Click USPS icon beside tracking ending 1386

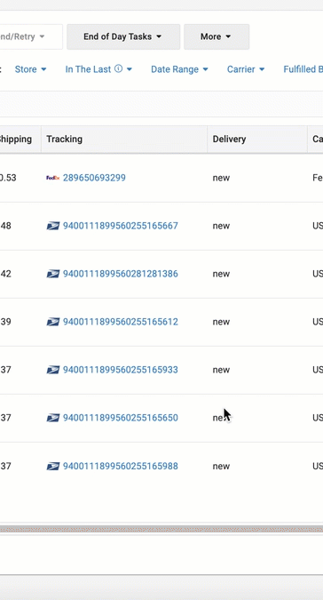pyautogui.click(x=53, y=274)
